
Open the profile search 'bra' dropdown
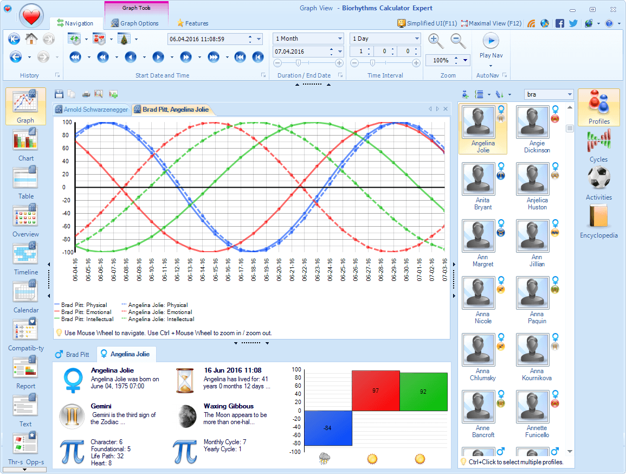pyautogui.click(x=570, y=95)
